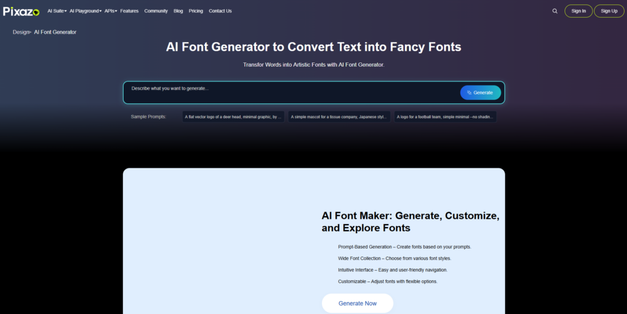The width and height of the screenshot is (627, 314).
Task: Use the deer head logo sample prompt
Action: 233,117
